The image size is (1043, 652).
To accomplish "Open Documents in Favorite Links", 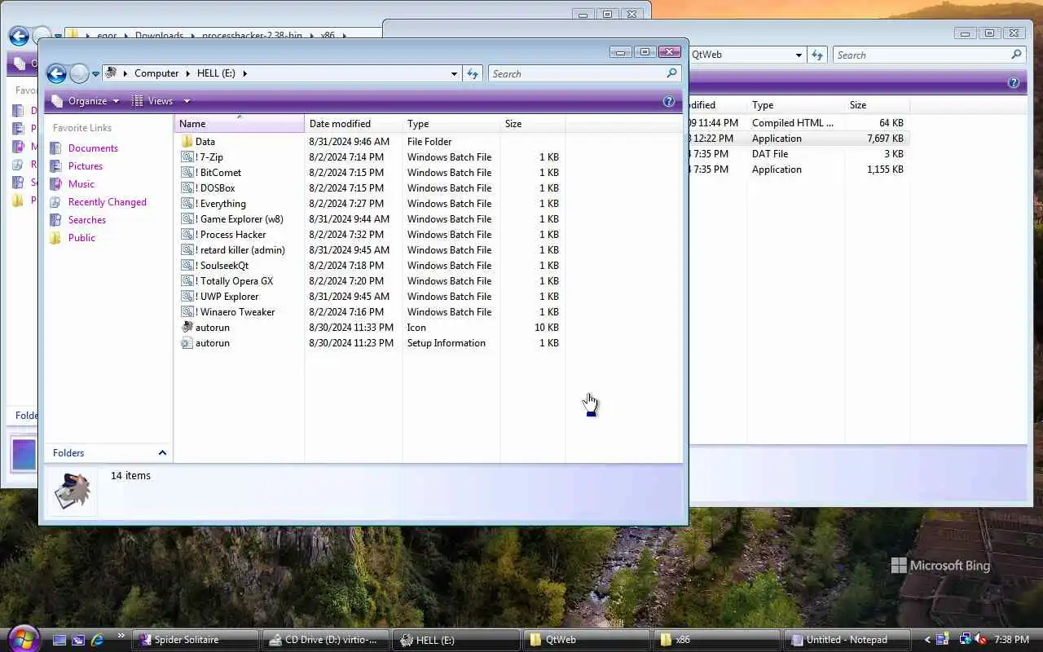I will pyautogui.click(x=93, y=148).
